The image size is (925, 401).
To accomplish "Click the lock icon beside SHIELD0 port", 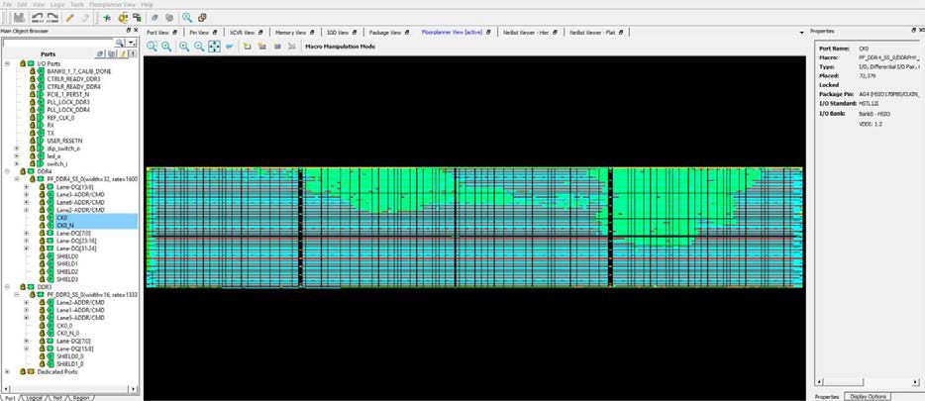I will (x=43, y=255).
